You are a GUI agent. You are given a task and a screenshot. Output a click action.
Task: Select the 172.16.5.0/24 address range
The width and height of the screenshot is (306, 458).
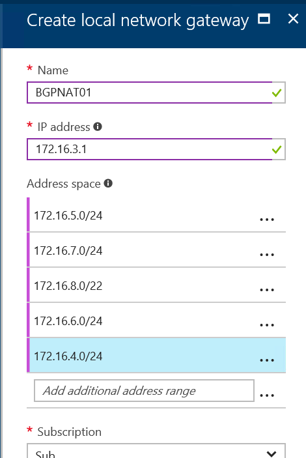[156, 215]
